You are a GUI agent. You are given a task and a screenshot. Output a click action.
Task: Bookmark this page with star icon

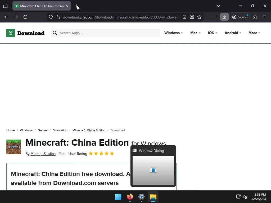(x=199, y=17)
